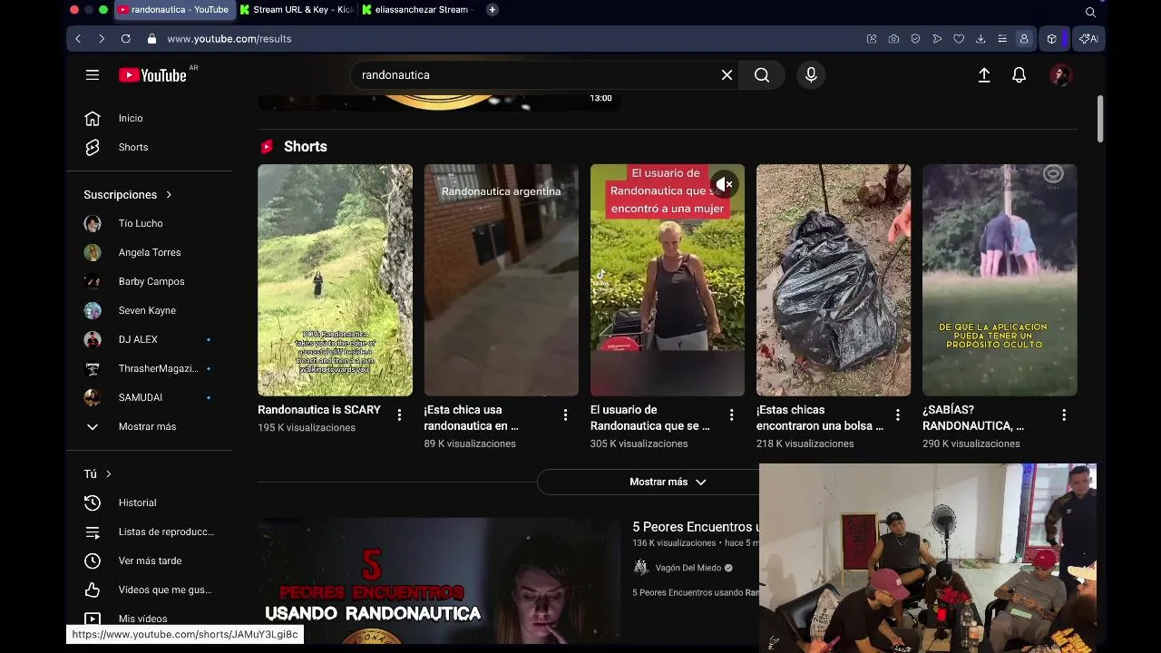Open Seven Kayne channel subscription
The image size is (1161, 653).
tap(149, 310)
